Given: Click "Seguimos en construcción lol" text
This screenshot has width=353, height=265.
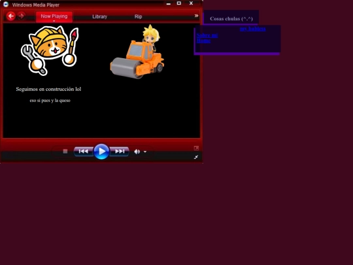Looking at the screenshot, I should coord(48,89).
